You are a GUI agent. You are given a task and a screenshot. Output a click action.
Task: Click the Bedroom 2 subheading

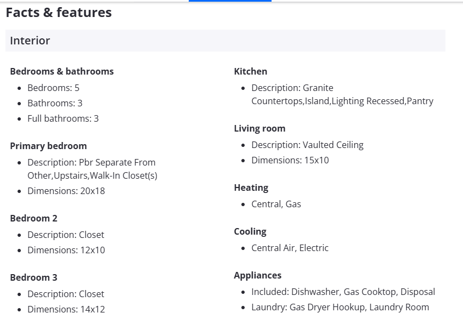tap(33, 218)
